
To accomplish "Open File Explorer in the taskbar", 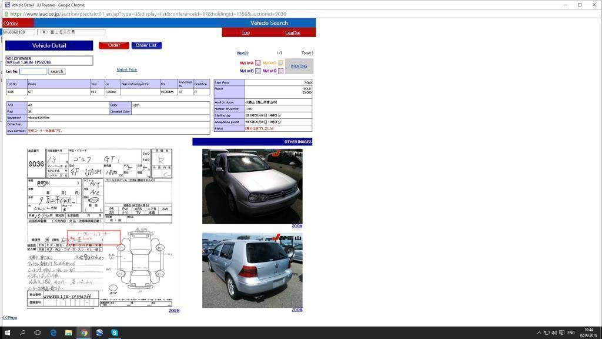I will 68,333.
